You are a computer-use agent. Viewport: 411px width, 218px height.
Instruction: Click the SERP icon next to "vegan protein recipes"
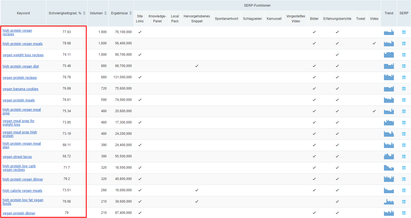point(404,77)
